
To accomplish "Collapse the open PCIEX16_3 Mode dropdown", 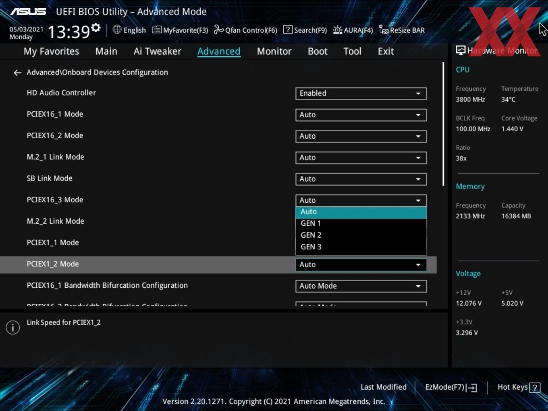I will click(x=361, y=200).
